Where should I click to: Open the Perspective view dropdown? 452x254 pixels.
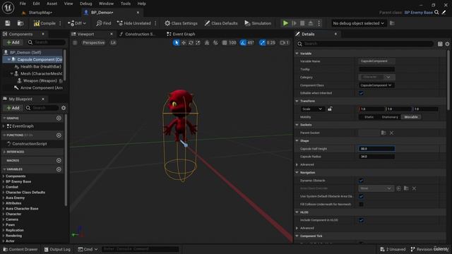[x=93, y=42]
